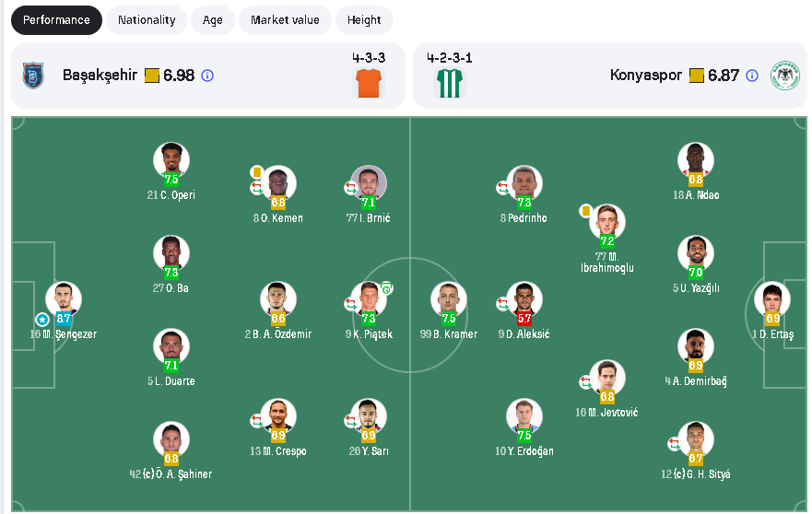Click the goal ball icon on Piątek
Screen dimensions: 812x514
(x=387, y=288)
